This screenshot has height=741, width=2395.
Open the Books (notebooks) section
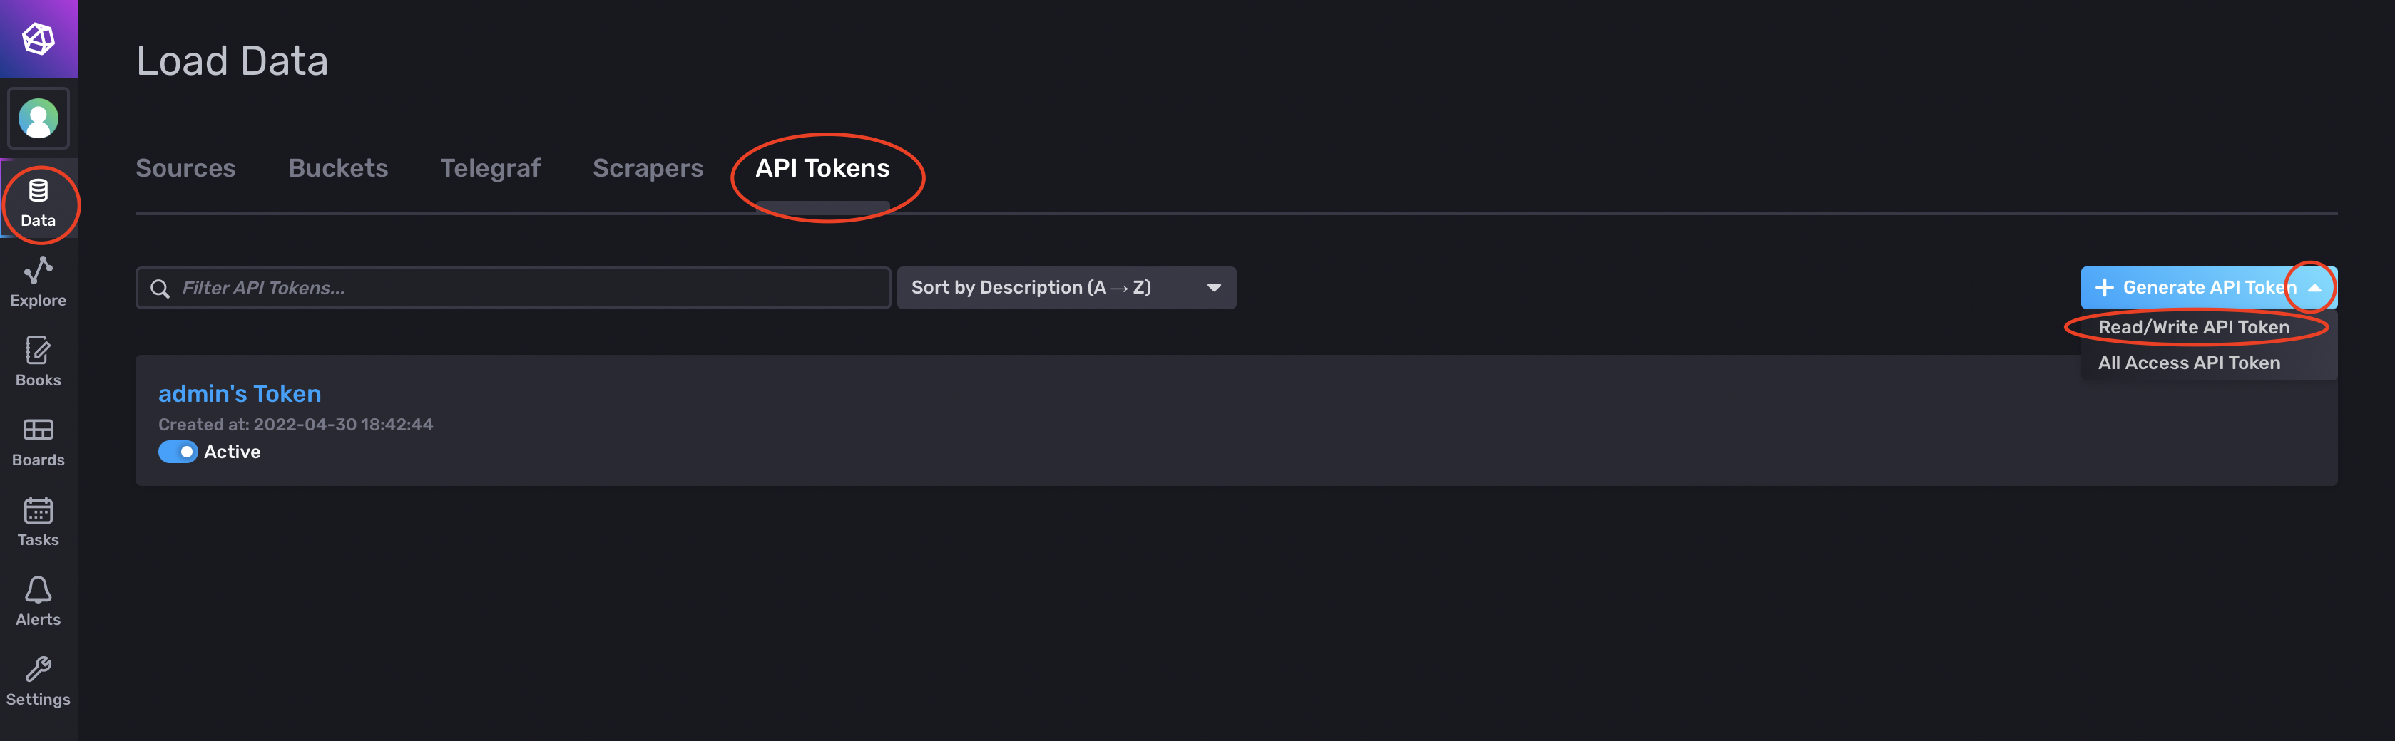[38, 362]
